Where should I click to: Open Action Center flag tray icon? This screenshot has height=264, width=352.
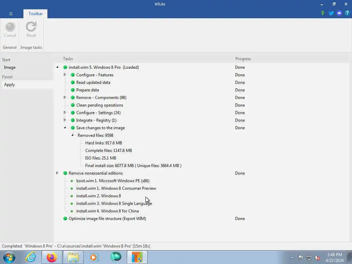click(x=300, y=257)
